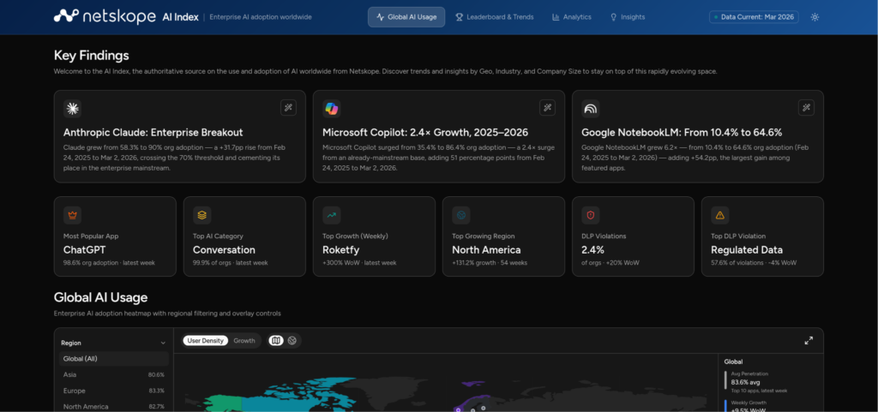Screen dimensions: 878x412
Task: Click layers icon on Top AI Category
Action: click(201, 215)
